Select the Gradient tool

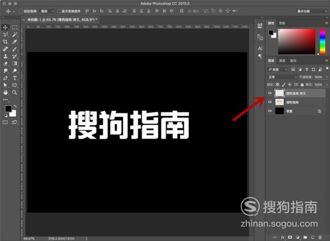click(x=15, y=63)
